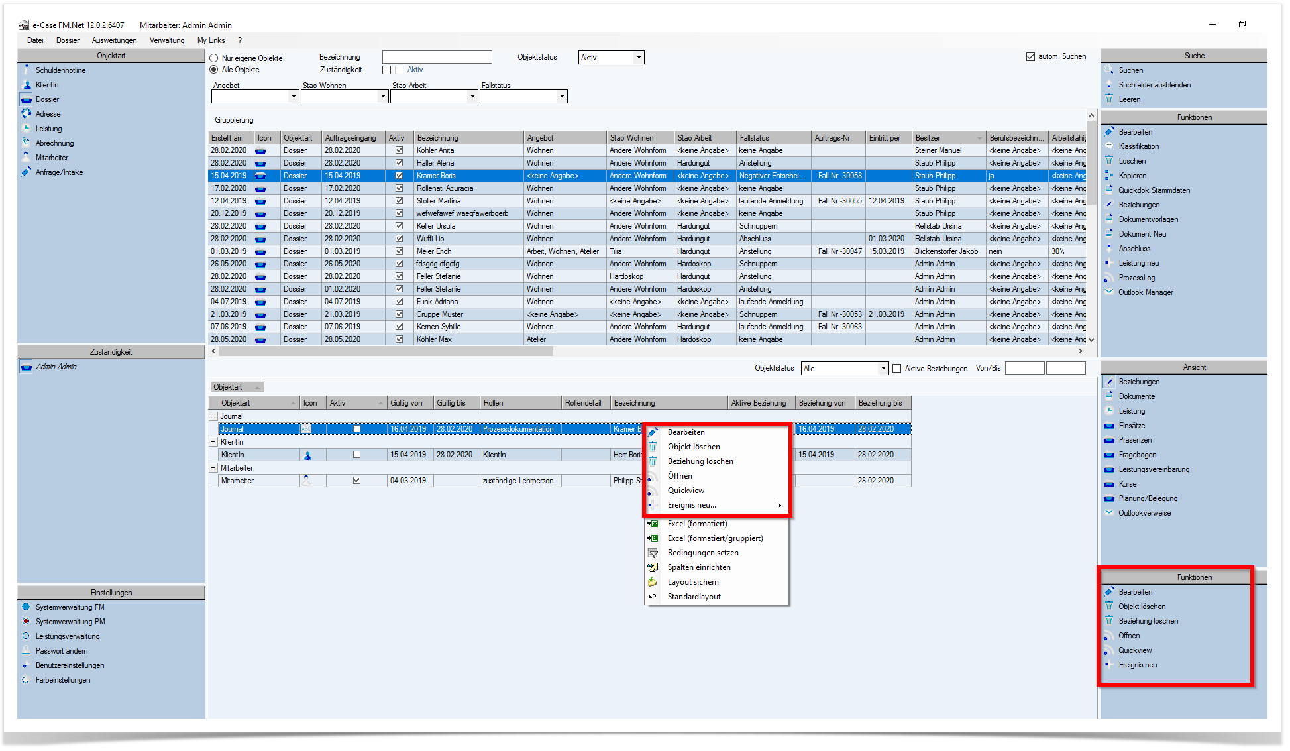This screenshot has width=1290, height=751.
Task: Click the Passwort ändern user icon
Action: [x=27, y=651]
